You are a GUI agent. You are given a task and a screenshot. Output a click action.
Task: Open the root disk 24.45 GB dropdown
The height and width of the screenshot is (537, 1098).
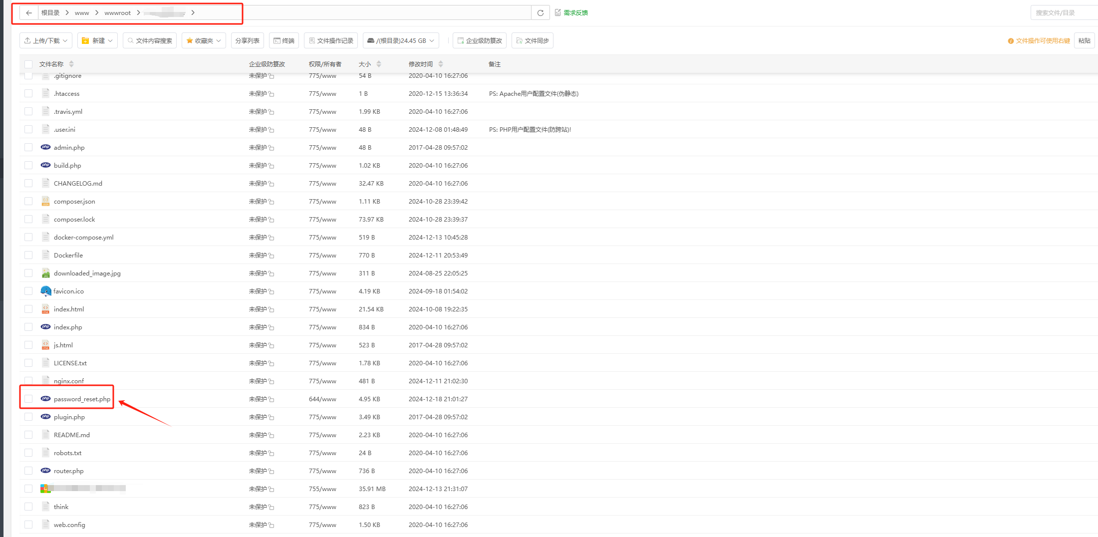click(401, 41)
